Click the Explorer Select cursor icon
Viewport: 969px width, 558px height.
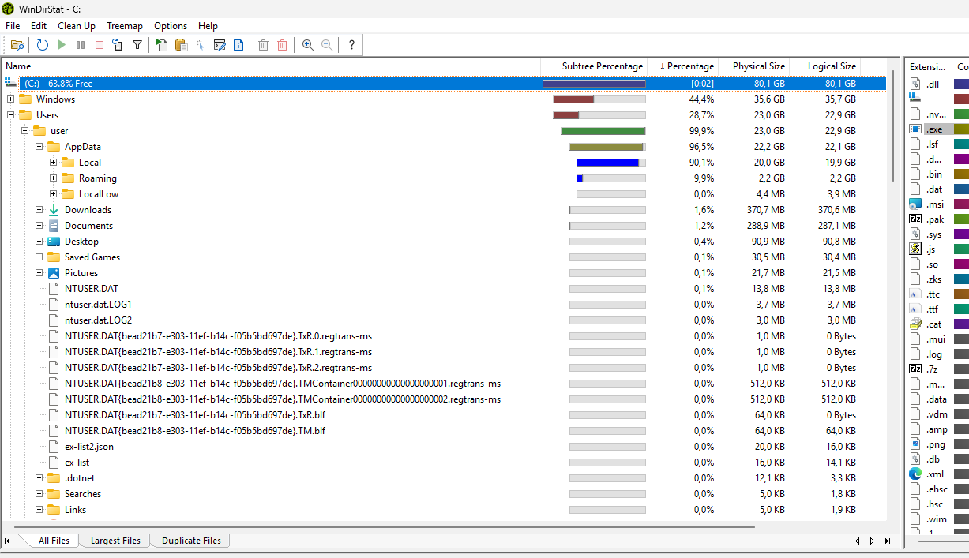pyautogui.click(x=200, y=45)
